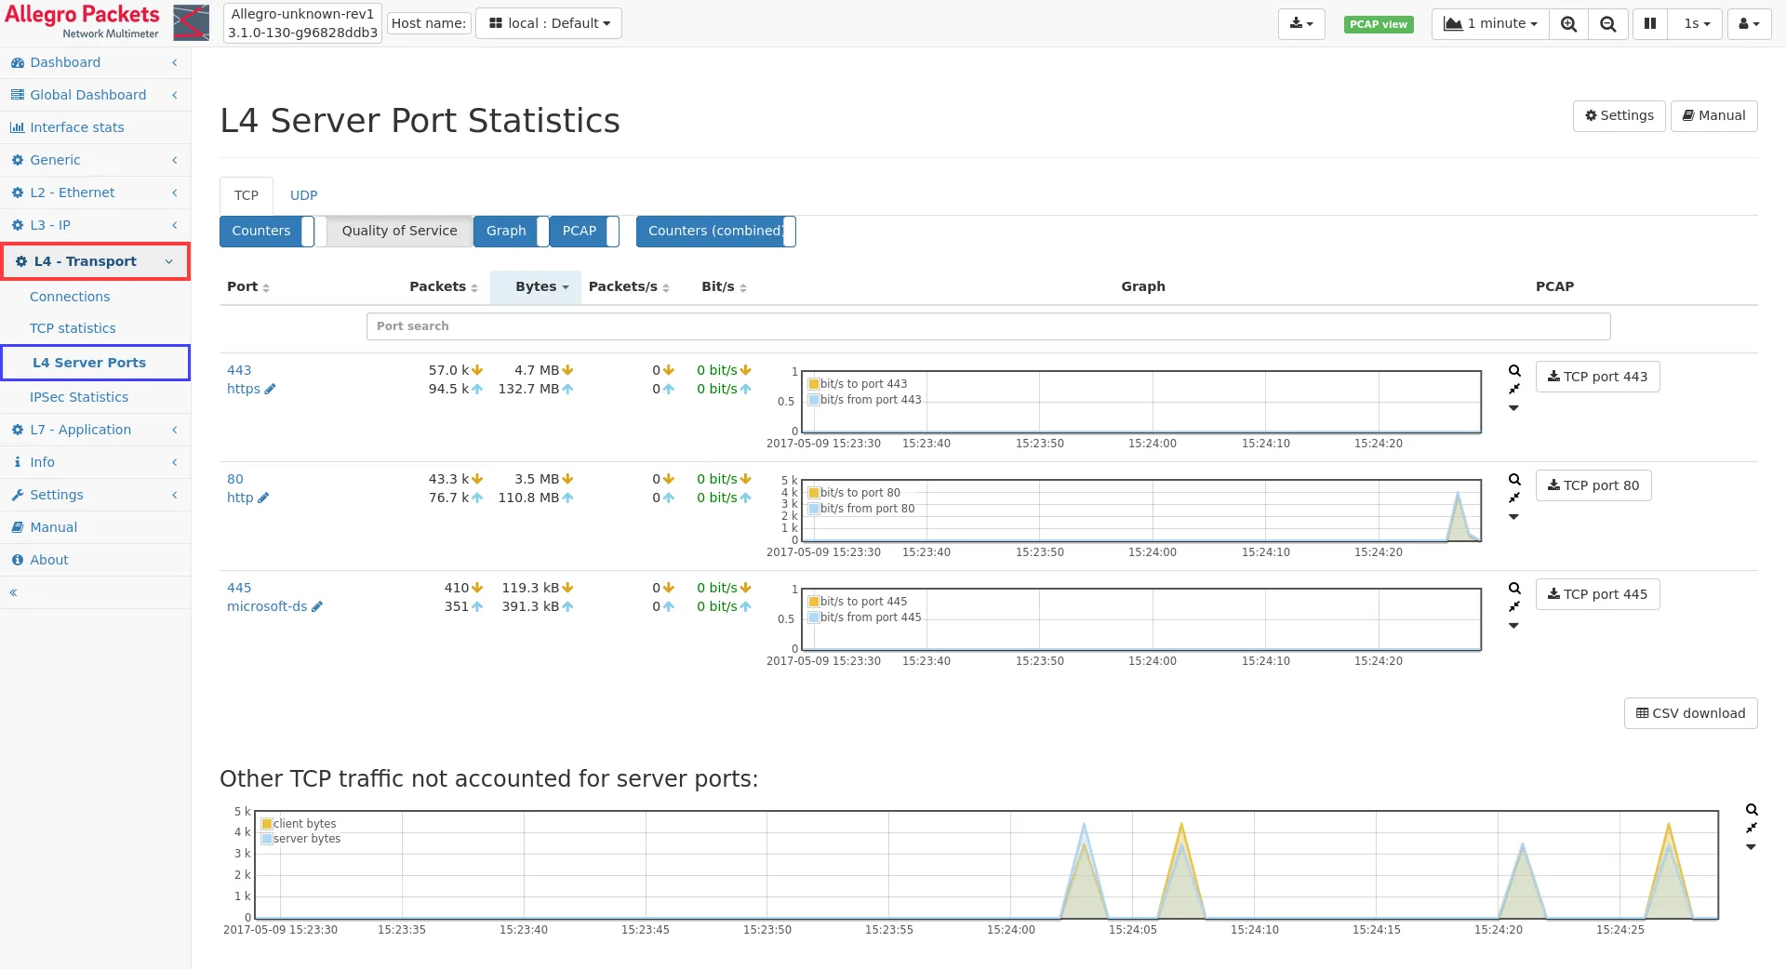Click the pencil icon next to https
The width and height of the screenshot is (1786, 969).
click(271, 390)
